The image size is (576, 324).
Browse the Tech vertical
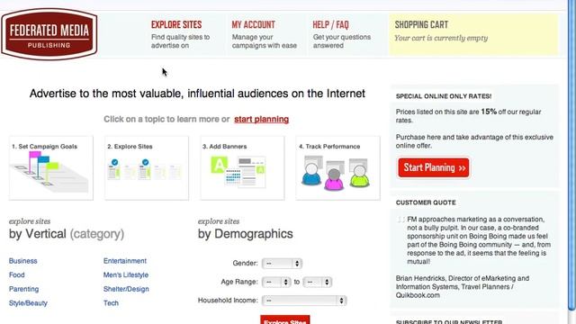pos(111,303)
